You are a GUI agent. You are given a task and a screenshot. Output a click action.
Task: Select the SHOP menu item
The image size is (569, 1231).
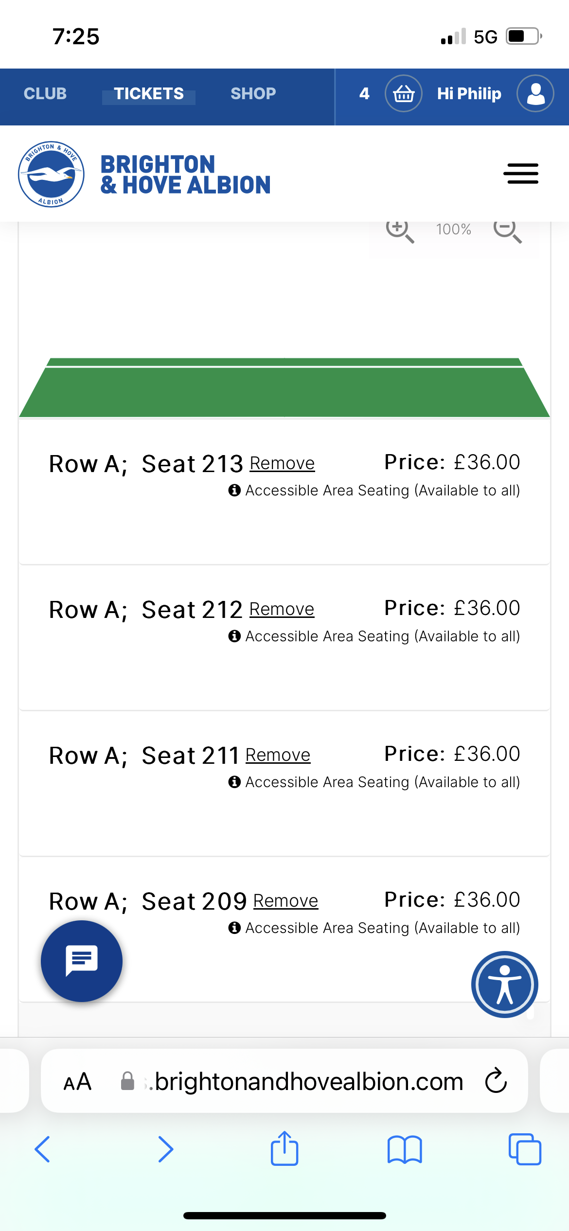click(x=253, y=93)
